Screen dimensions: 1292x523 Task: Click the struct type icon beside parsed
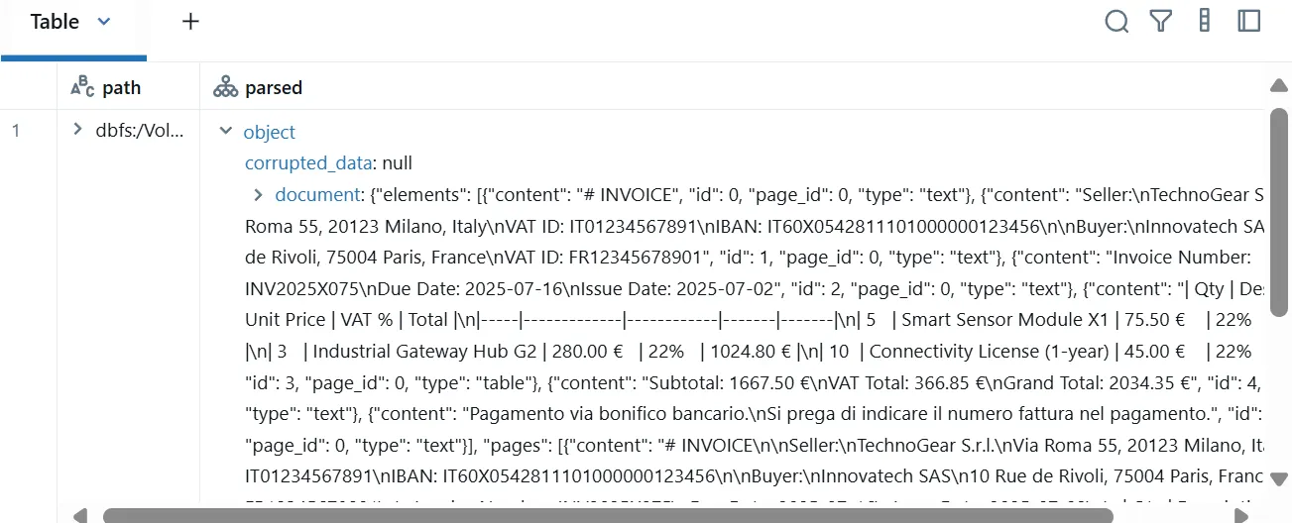click(x=226, y=87)
